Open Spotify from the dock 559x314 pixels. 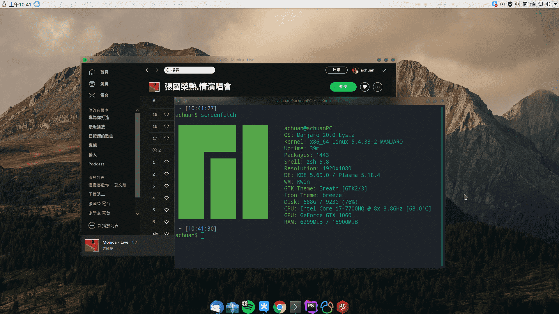[x=248, y=307]
